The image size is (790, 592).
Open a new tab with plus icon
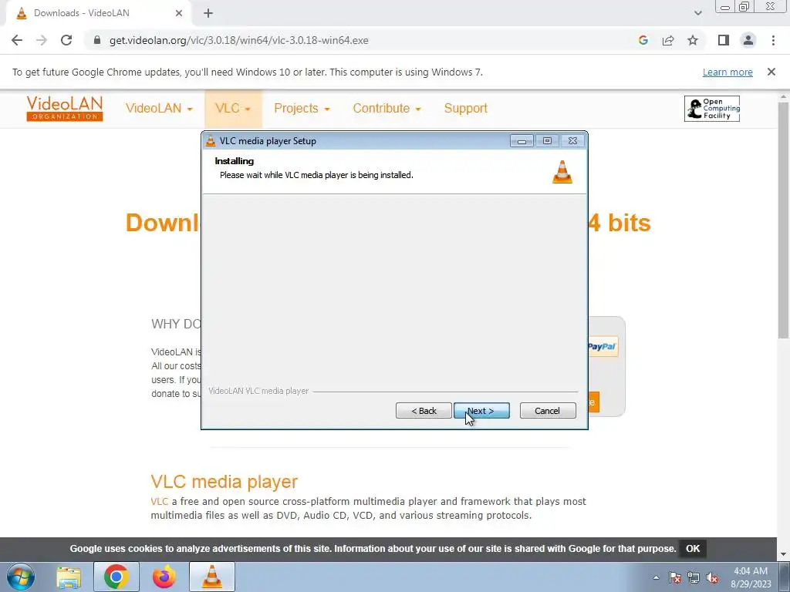point(208,14)
